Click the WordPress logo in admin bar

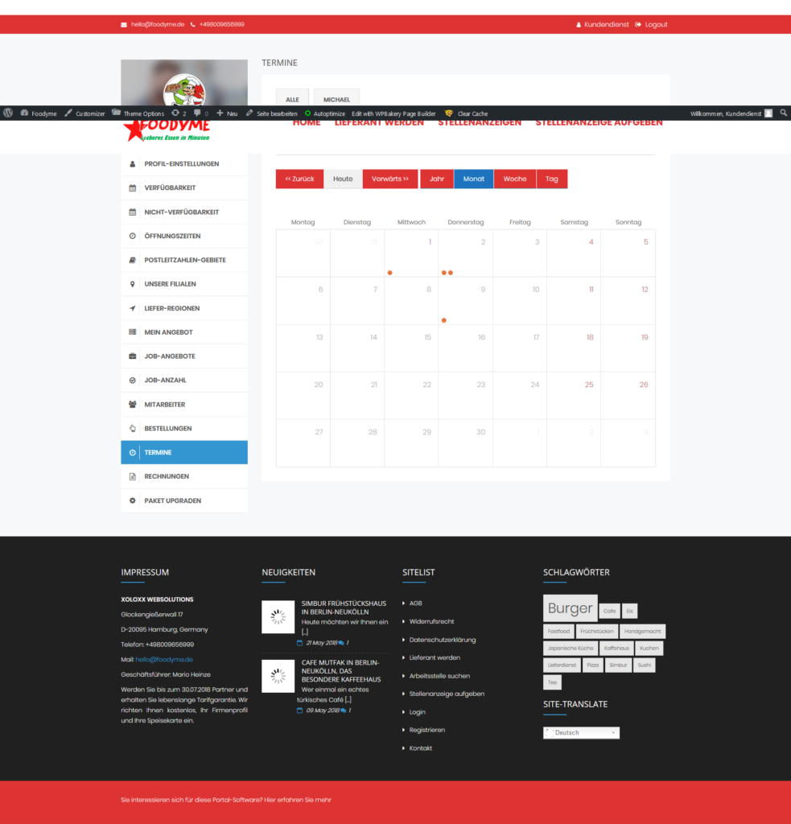8,113
